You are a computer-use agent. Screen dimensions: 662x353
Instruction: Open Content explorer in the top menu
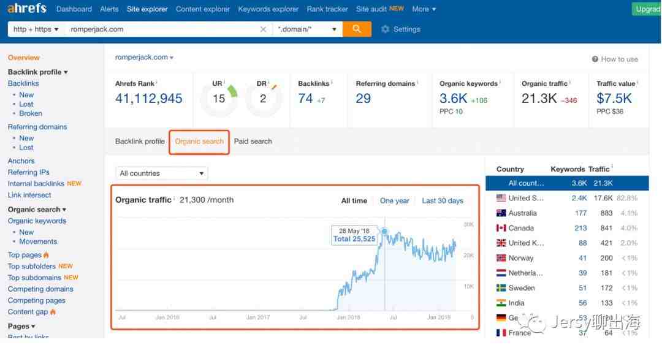pos(203,9)
